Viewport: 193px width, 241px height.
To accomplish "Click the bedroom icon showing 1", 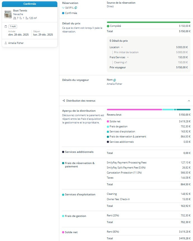I will pos(21,18).
